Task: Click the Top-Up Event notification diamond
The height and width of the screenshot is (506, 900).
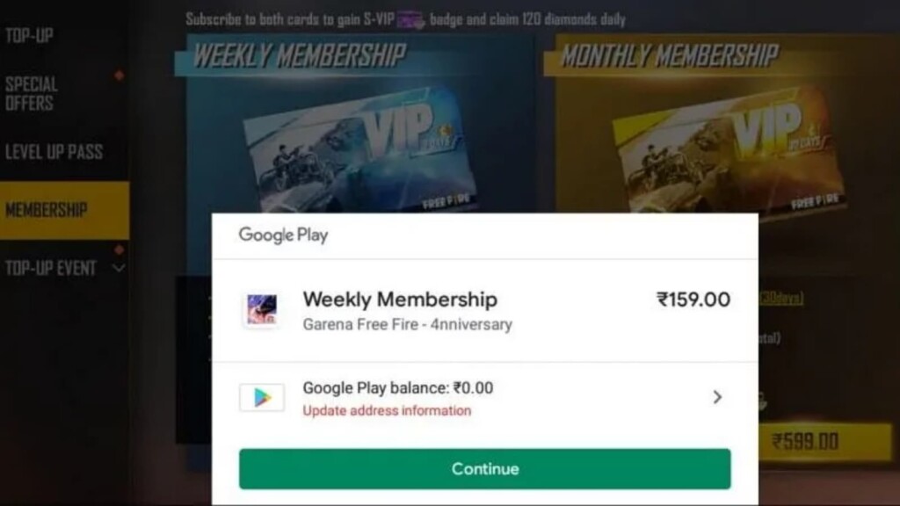Action: point(119,249)
